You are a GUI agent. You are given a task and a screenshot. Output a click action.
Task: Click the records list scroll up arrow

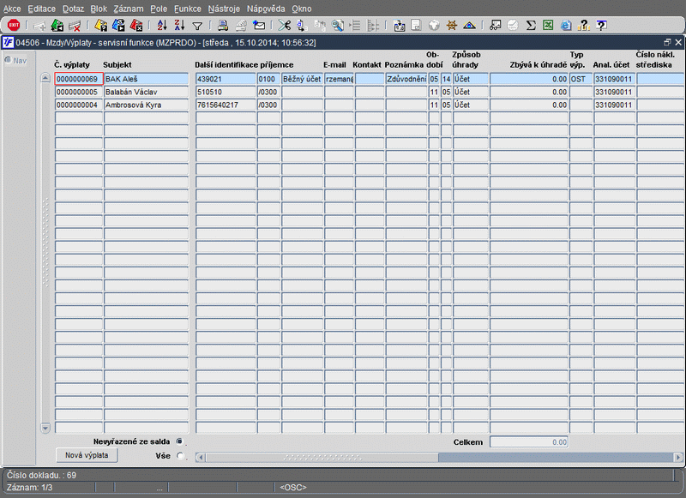pos(45,78)
